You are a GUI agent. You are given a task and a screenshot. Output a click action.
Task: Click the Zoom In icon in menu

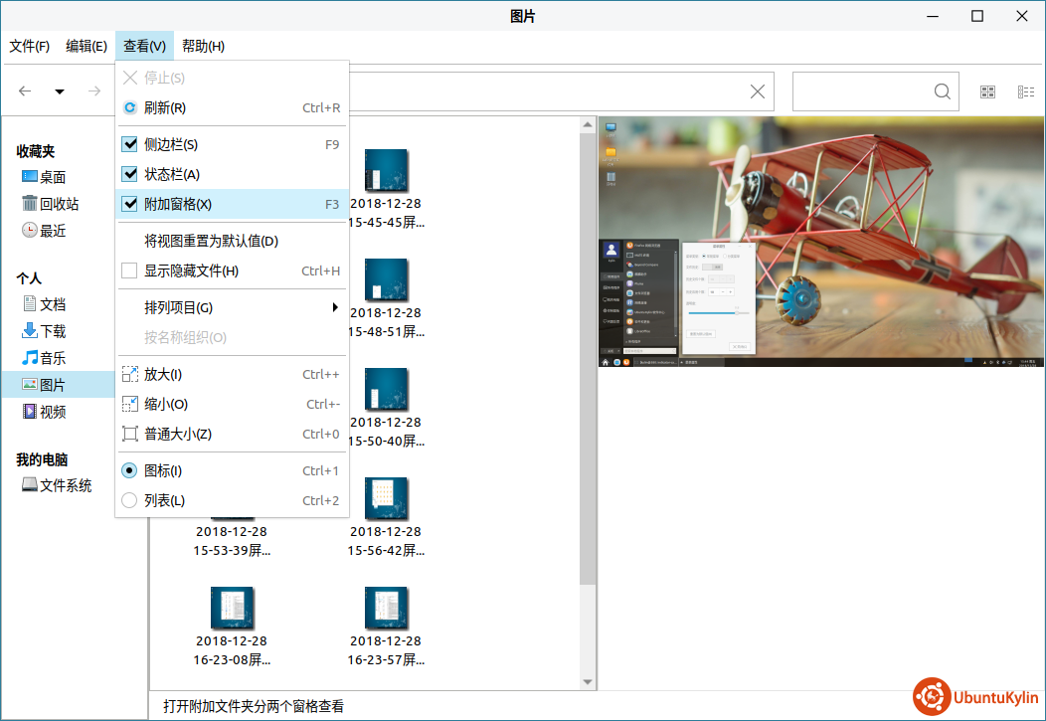[129, 375]
